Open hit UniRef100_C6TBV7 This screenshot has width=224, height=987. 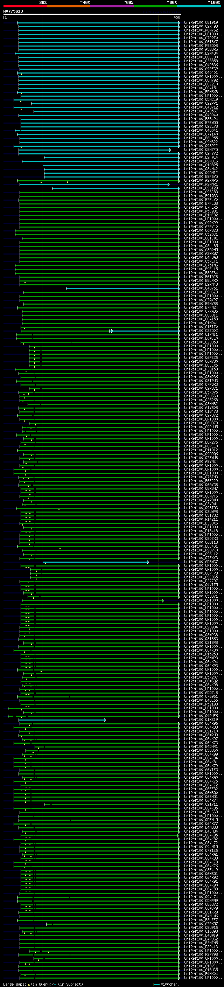[x=201, y=42]
